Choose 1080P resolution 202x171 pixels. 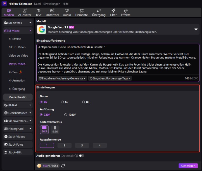[x=66, y=114]
